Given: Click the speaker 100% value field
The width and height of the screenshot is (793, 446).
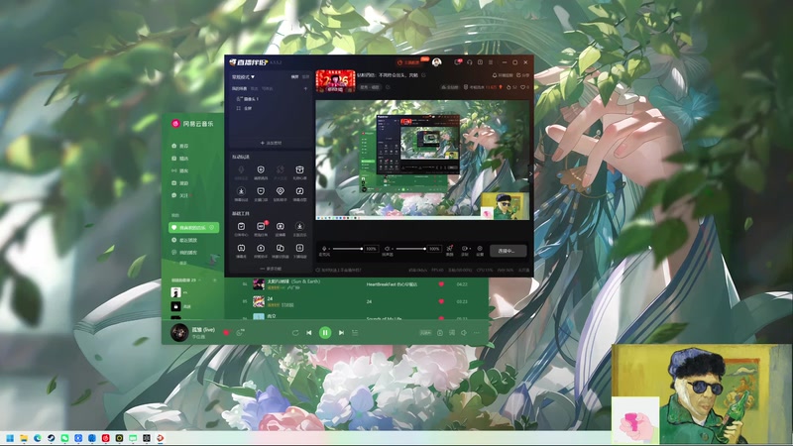Looking at the screenshot, I should point(434,249).
